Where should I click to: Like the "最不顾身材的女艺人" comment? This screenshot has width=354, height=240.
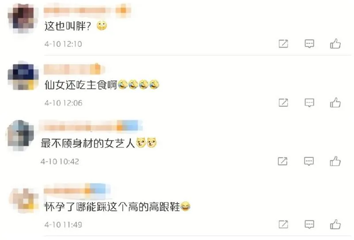tap(335, 161)
